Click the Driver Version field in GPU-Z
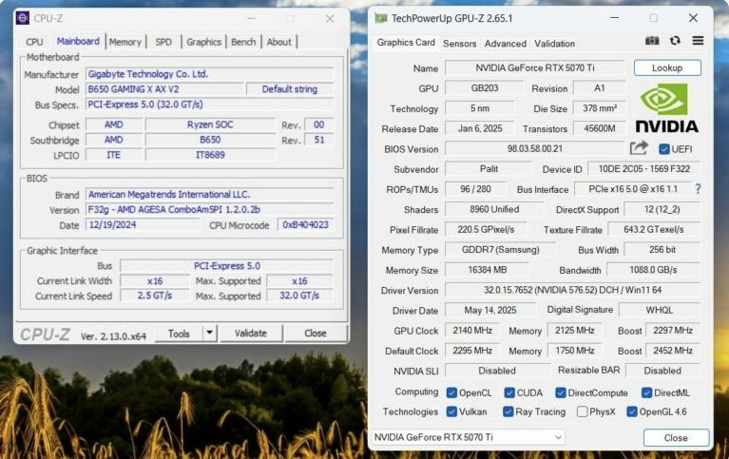729x459 pixels. [x=572, y=290]
